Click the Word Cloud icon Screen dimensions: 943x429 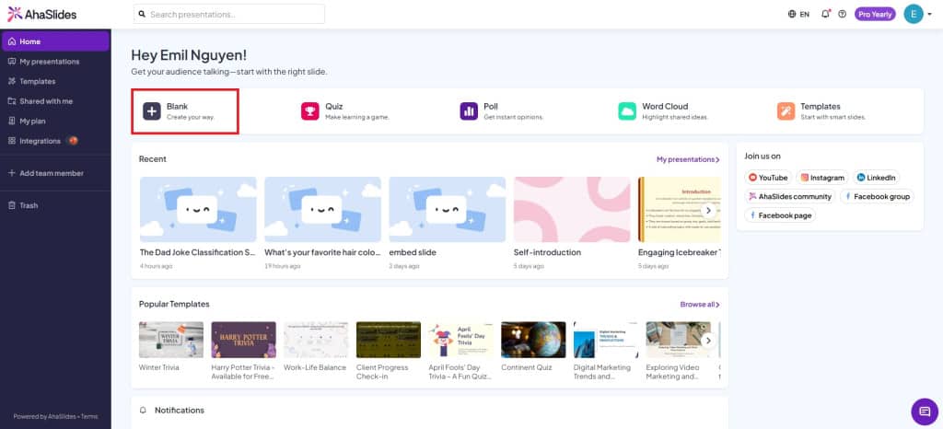pos(626,111)
